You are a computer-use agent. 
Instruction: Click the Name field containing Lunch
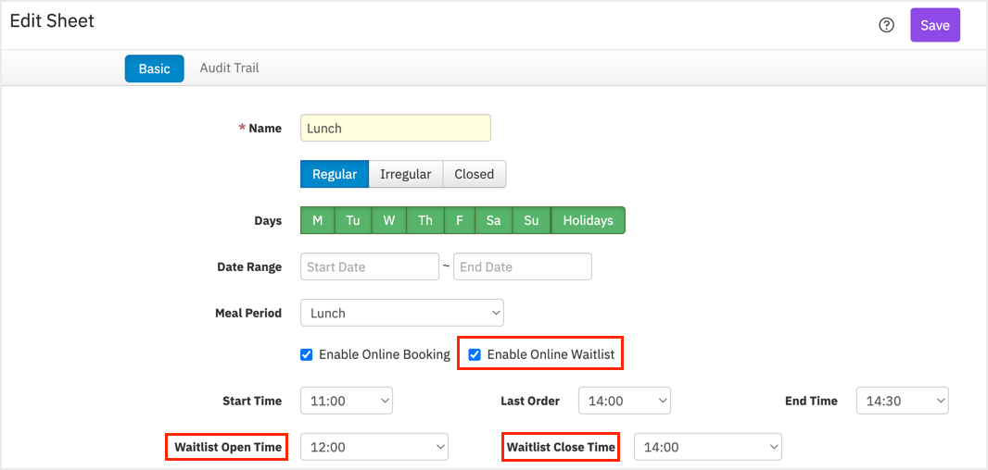click(396, 128)
